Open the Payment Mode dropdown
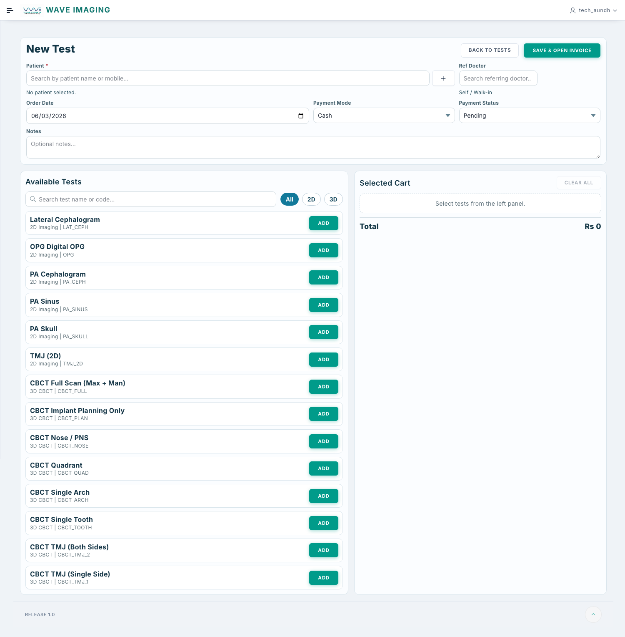 coord(383,116)
